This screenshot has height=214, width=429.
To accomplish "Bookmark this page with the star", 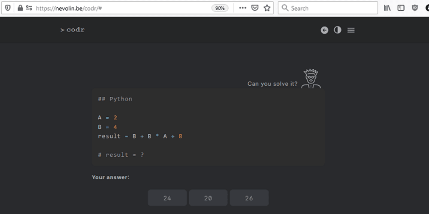I will 267,8.
